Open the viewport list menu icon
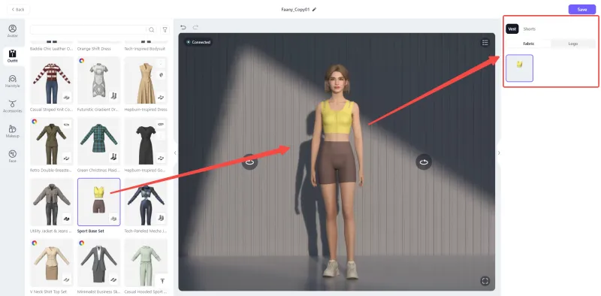 coord(485,43)
